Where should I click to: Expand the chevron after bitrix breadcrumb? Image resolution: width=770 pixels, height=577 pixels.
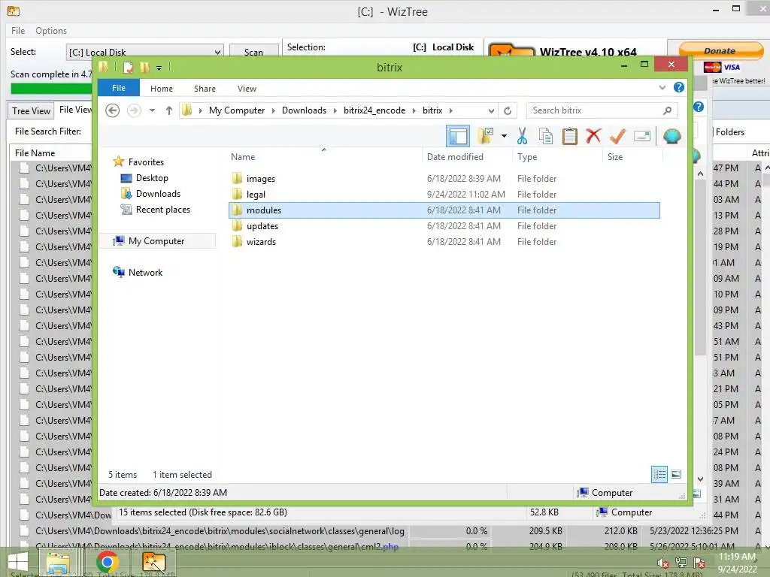tap(451, 111)
